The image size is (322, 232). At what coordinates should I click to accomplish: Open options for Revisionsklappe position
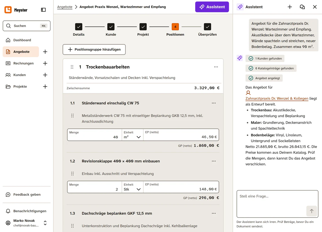(x=214, y=161)
